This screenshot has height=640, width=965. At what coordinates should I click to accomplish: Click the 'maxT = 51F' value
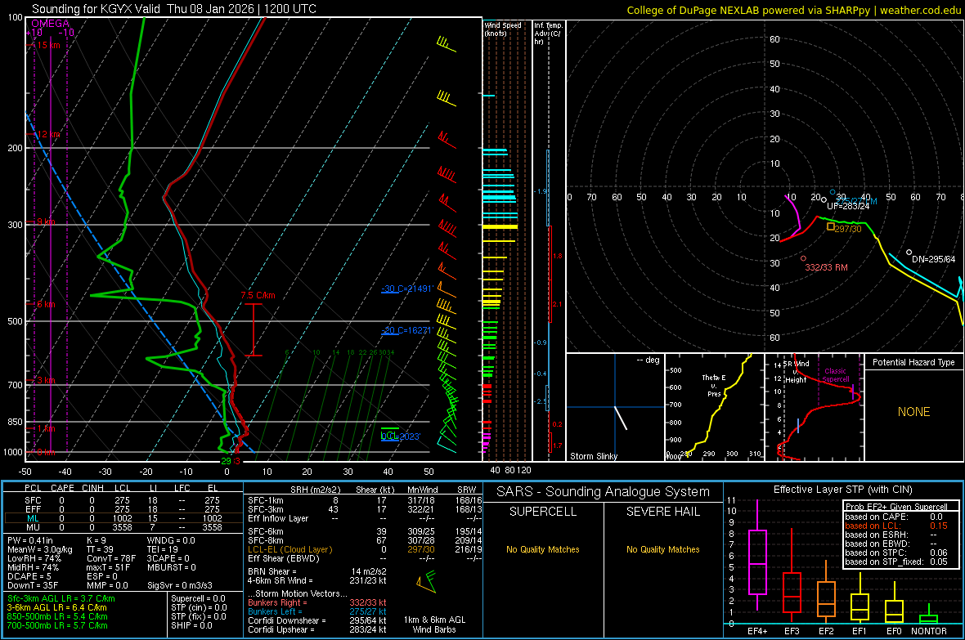click(108, 567)
